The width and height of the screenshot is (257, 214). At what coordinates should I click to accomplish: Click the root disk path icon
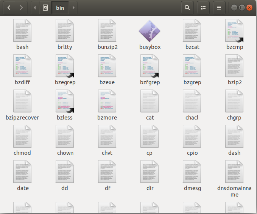45,7
